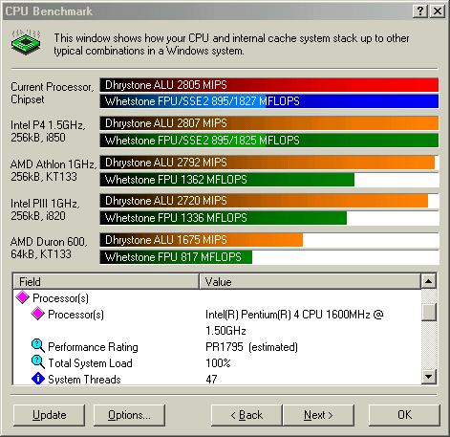The height and width of the screenshot is (437, 450).
Task: Click the magnifier icon next to Performance Rating
Action: click(x=38, y=346)
